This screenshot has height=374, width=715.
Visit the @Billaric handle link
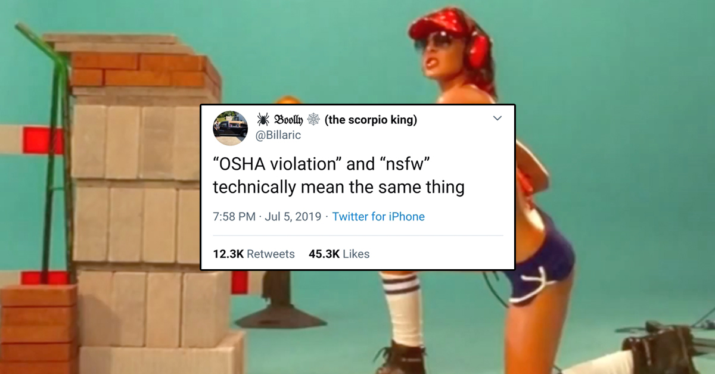(x=278, y=136)
